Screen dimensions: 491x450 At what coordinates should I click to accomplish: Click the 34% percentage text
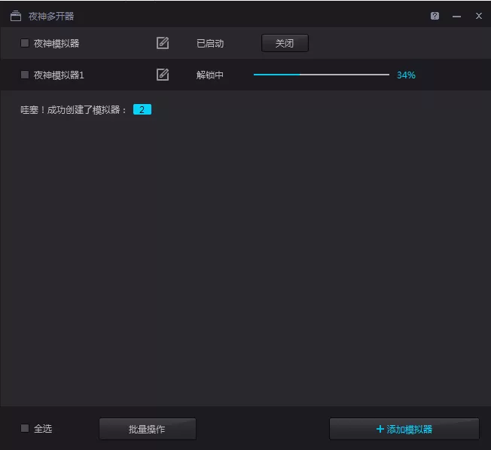[x=406, y=75]
